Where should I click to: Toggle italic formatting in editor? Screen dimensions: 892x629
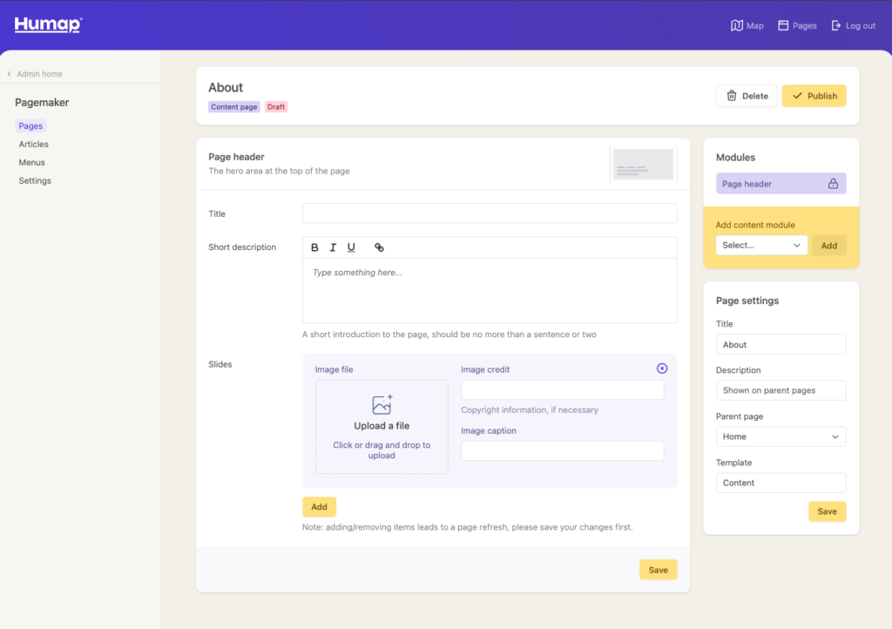point(333,247)
